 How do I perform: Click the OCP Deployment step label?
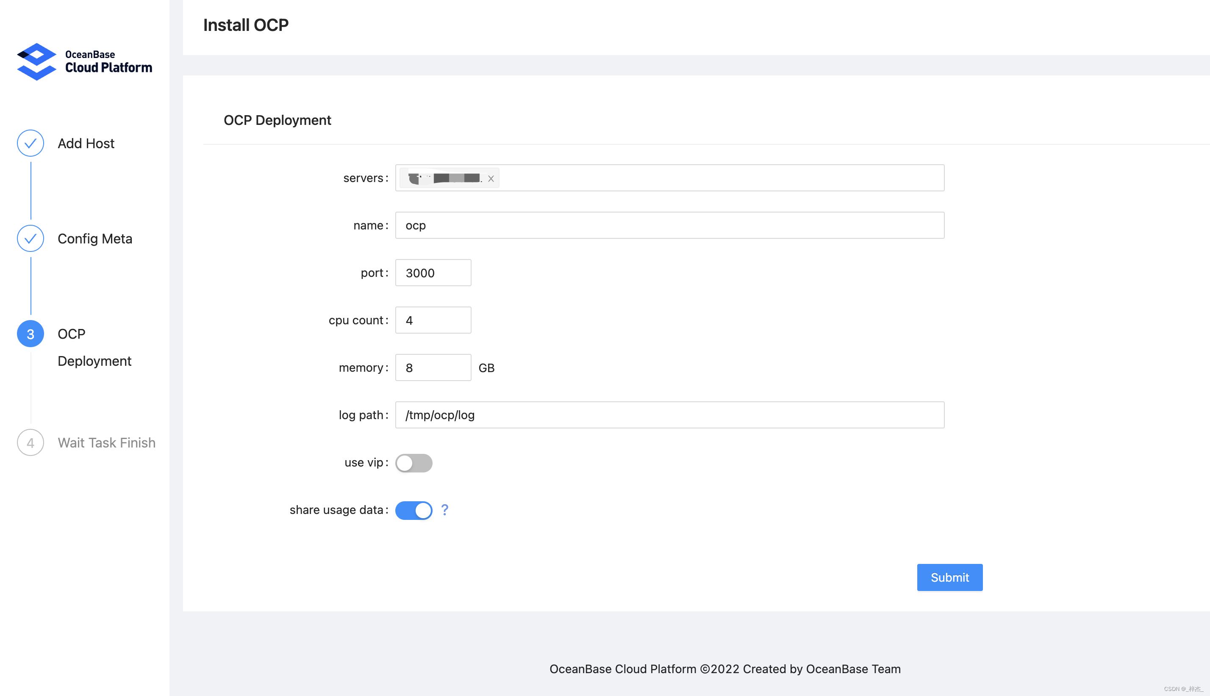[94, 348]
